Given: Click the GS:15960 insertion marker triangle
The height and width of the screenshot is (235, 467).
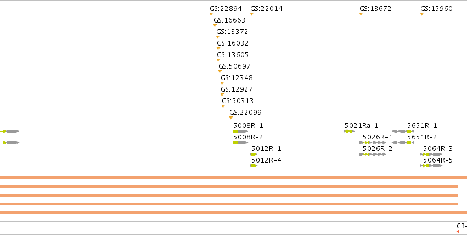Looking at the screenshot, I should (x=422, y=14).
